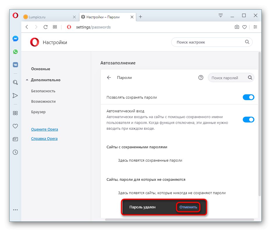Viewport: 271px width, 231px height.
Task: Collapse the Дополнительно section
Action: (x=27, y=80)
